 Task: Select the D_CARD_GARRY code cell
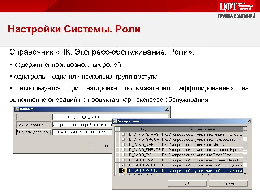point(144,134)
